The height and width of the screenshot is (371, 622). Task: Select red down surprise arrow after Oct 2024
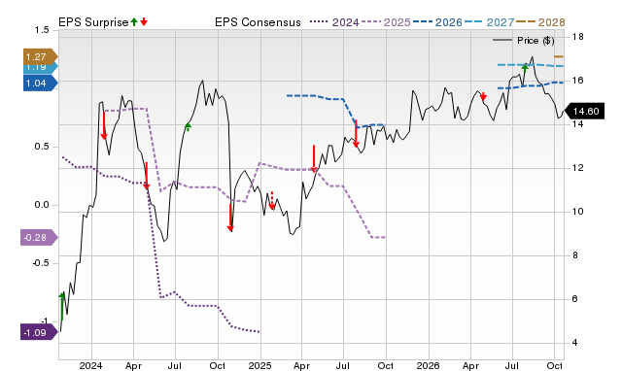click(230, 218)
